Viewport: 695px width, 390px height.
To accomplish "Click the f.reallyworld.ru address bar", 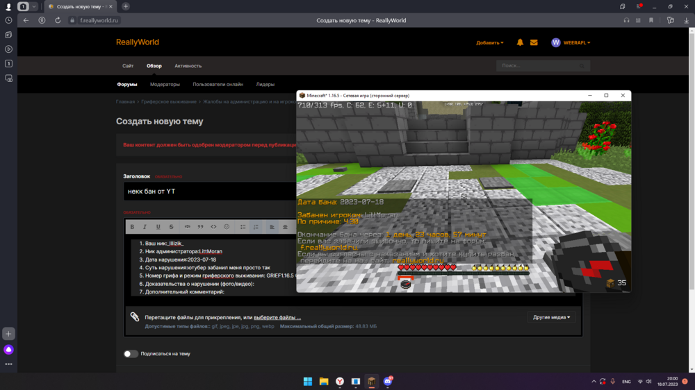I will pos(99,20).
